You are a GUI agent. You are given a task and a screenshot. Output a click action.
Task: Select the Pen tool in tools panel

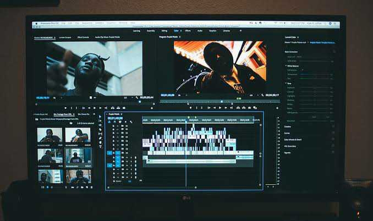[x=100, y=139]
